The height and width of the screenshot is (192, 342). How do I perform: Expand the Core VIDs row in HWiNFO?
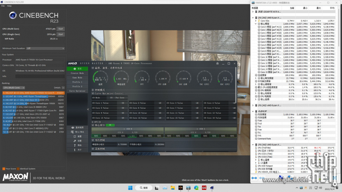tap(256, 21)
